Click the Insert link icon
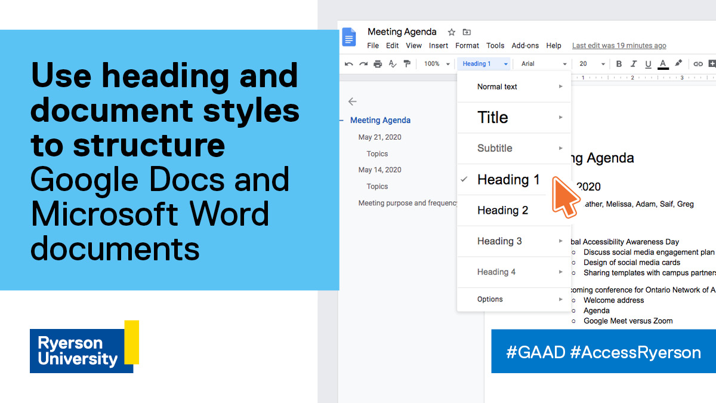 [698, 64]
